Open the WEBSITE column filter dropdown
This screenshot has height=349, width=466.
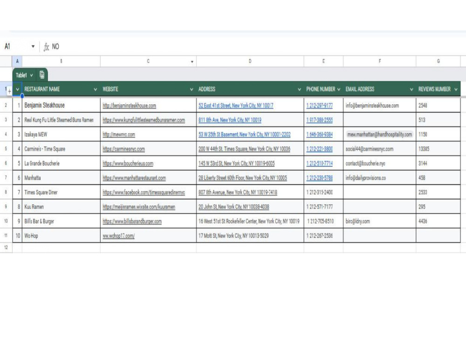click(x=192, y=89)
